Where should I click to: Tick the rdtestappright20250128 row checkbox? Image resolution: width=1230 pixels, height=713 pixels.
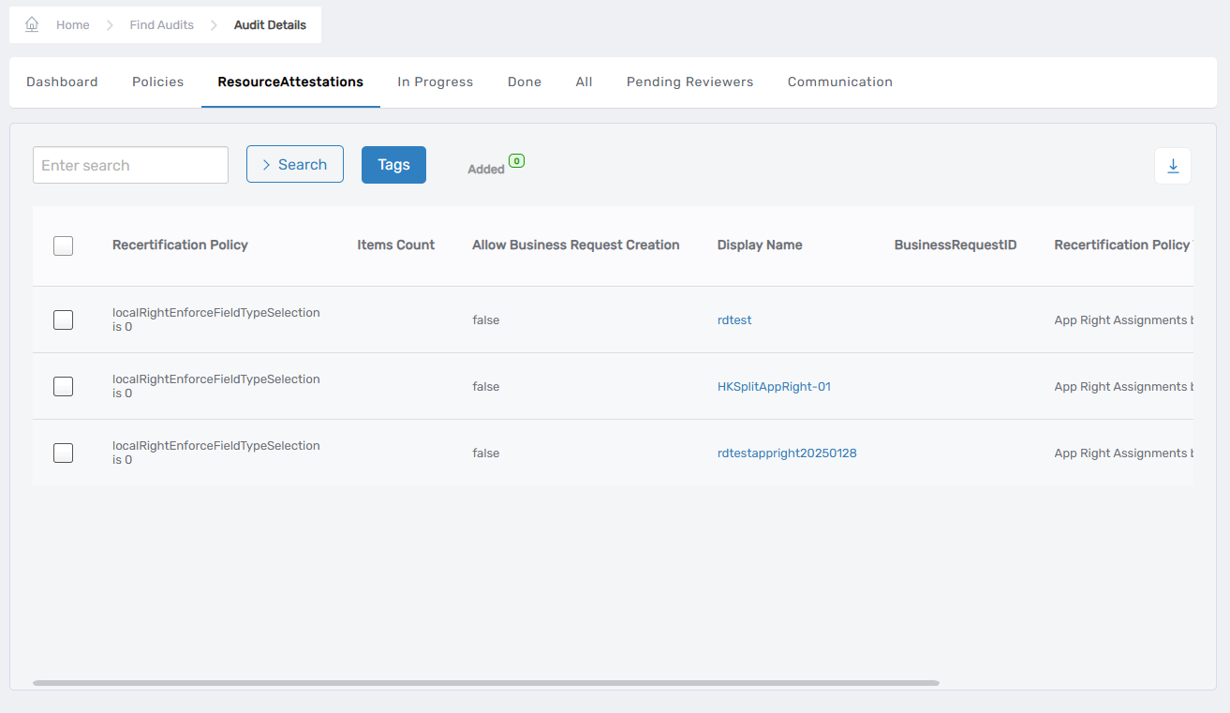63,453
